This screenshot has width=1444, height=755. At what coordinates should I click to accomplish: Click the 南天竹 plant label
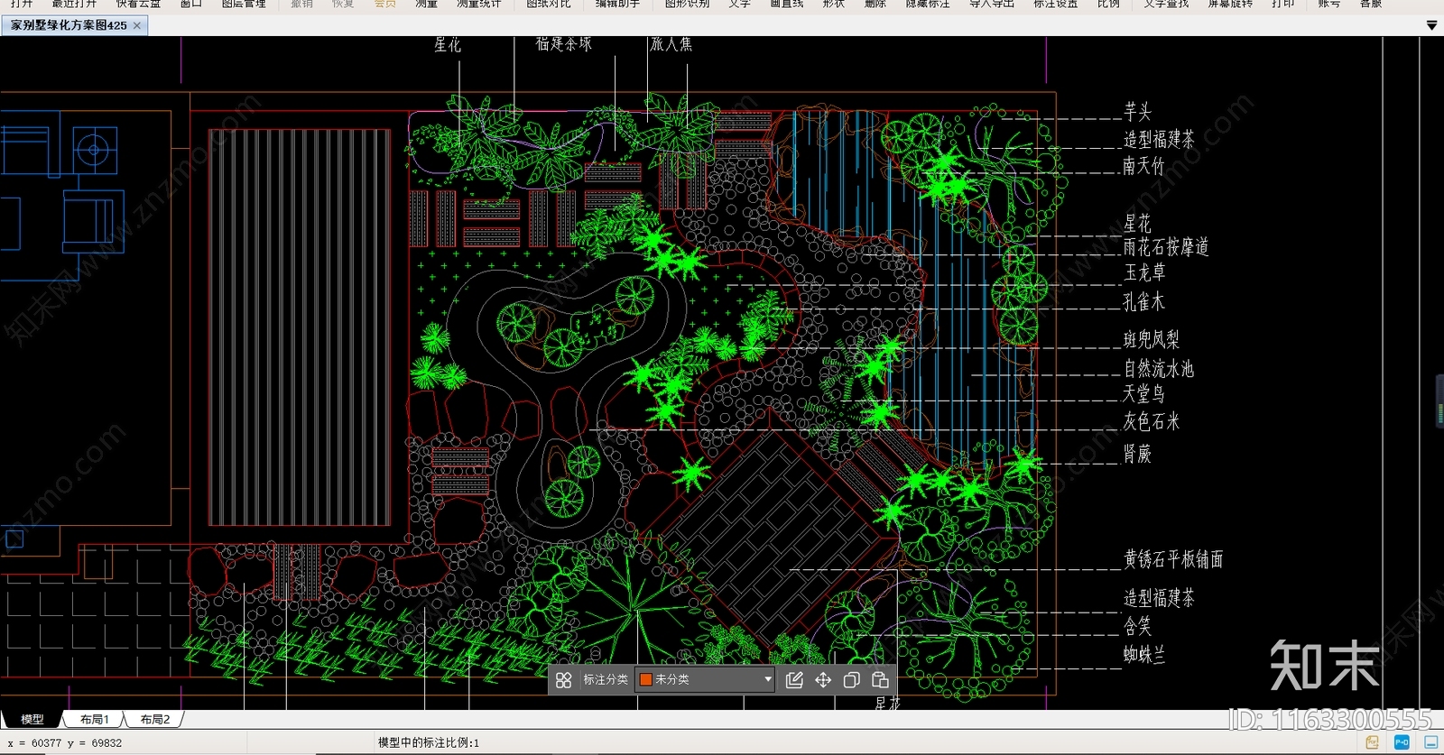[x=1143, y=166]
